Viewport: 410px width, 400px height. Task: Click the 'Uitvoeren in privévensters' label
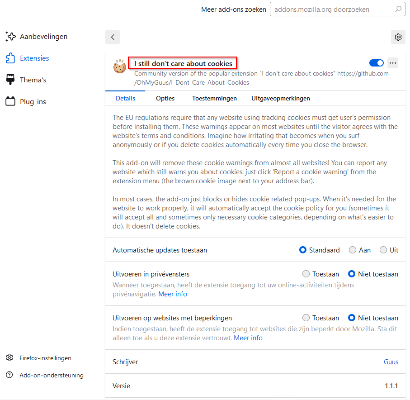(151, 274)
